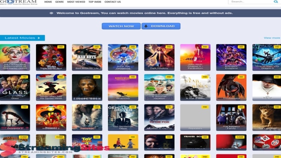
Task: Open the Birds of Prey movie poster
Action: pyautogui.click(x=15, y=57)
